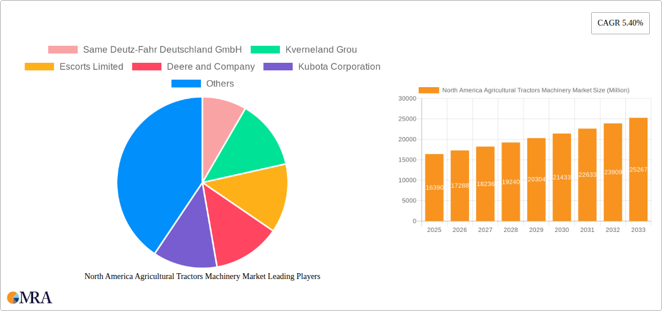Click the 25000 y-axis label
Screen dimensions: 662x311
(408, 119)
